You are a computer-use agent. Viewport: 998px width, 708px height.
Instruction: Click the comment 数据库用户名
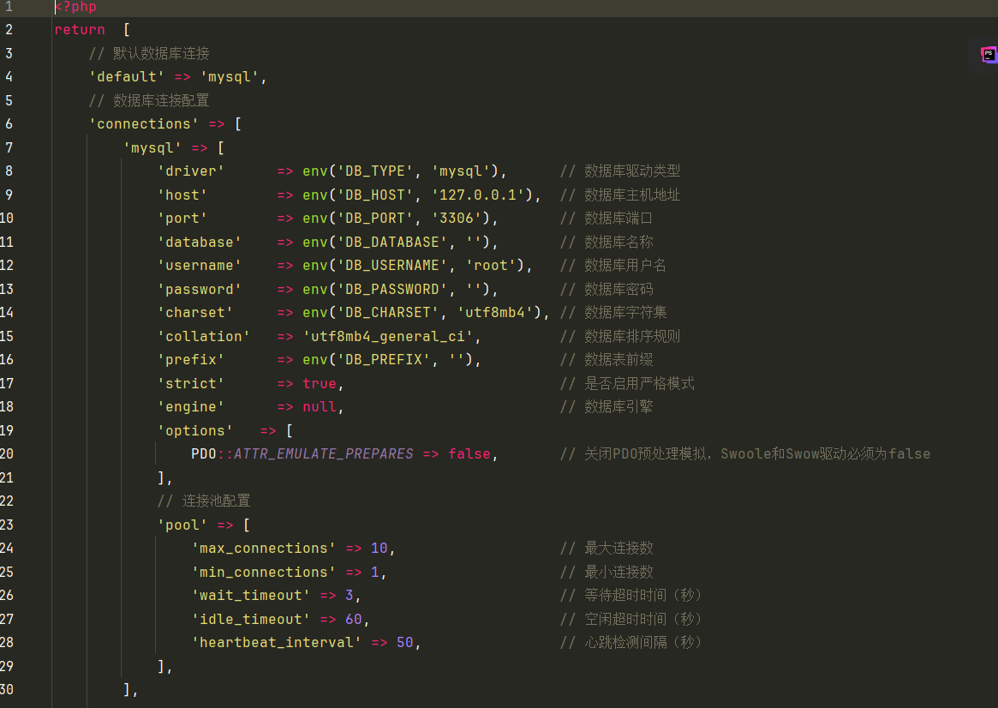coord(613,266)
